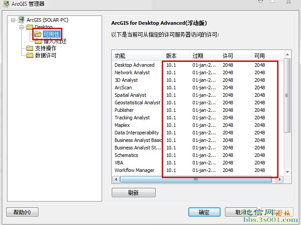This screenshot has width=301, height=225.
Task: Click the 刷新 button
Action: (133, 192)
